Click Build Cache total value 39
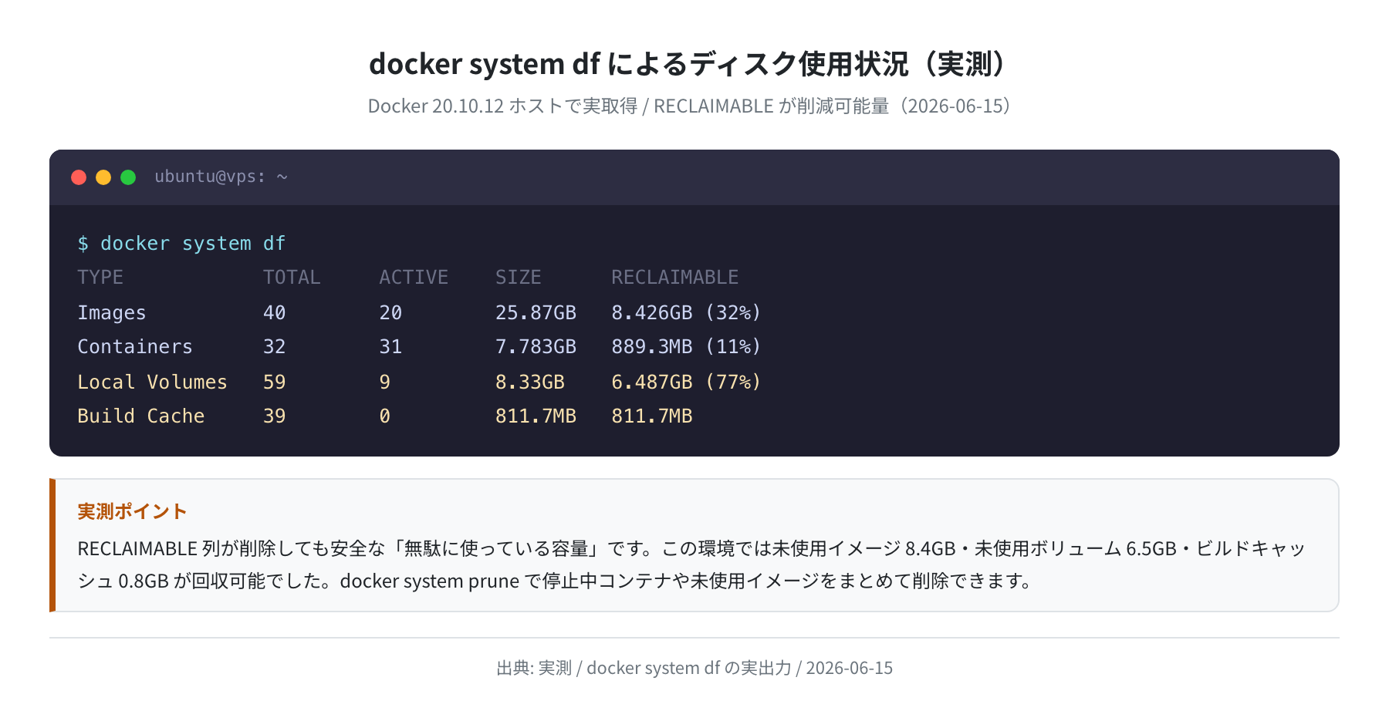This screenshot has height=711, width=1389. pos(275,416)
